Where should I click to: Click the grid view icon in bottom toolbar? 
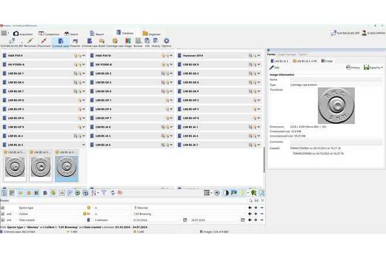(12, 193)
